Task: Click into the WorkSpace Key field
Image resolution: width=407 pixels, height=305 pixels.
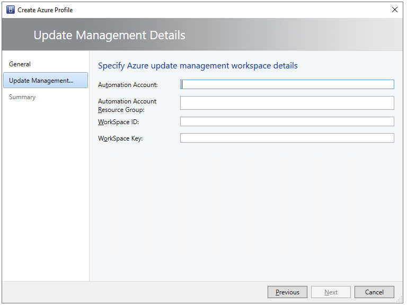Action: [x=287, y=138]
